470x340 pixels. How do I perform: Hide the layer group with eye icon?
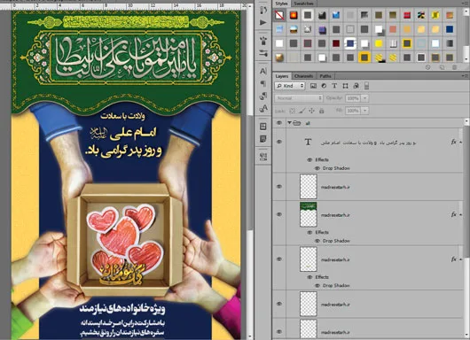pyautogui.click(x=279, y=123)
